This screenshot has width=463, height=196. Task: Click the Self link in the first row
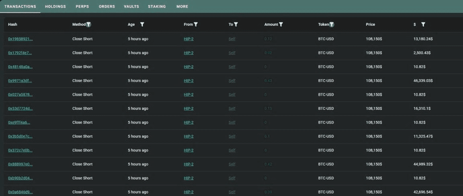232,39
